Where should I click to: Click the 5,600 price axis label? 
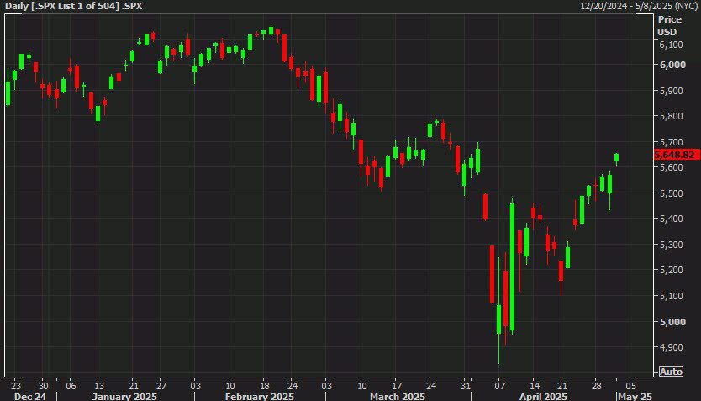671,167
